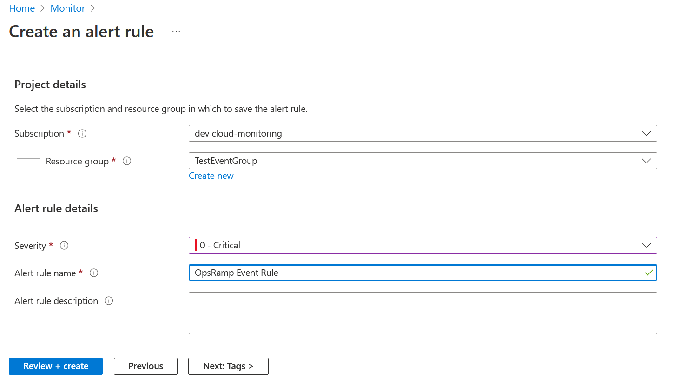Screen dimensions: 693x384
Task: Click the green validation checkmark in name field
Action: [x=649, y=273]
